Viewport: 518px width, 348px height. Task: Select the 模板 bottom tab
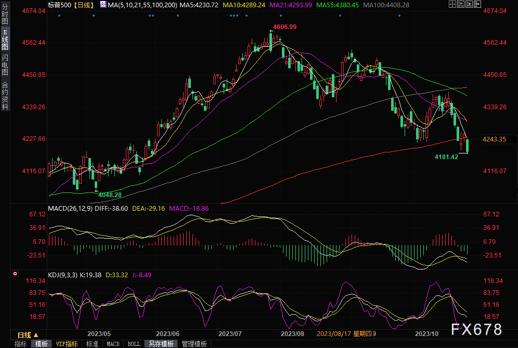point(42,344)
